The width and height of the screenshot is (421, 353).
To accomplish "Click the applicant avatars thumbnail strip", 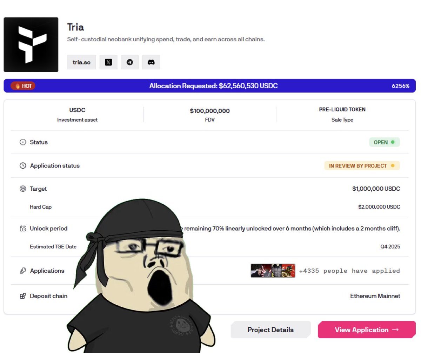I will point(273,271).
